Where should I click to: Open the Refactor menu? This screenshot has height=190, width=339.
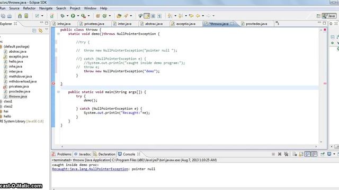point(29,8)
